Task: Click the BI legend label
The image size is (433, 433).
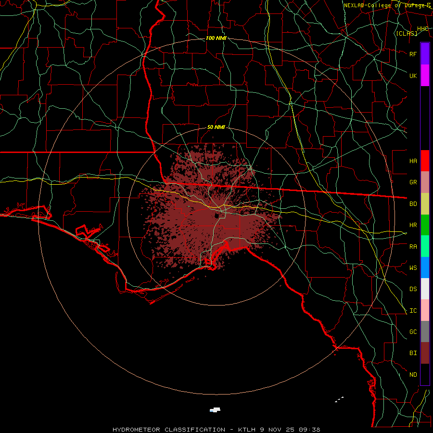Action: 413,353
